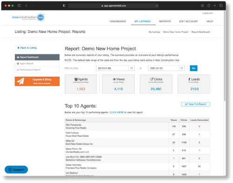Show the tab overview icon
Viewport: 233px width, 183px height.
pos(221,6)
